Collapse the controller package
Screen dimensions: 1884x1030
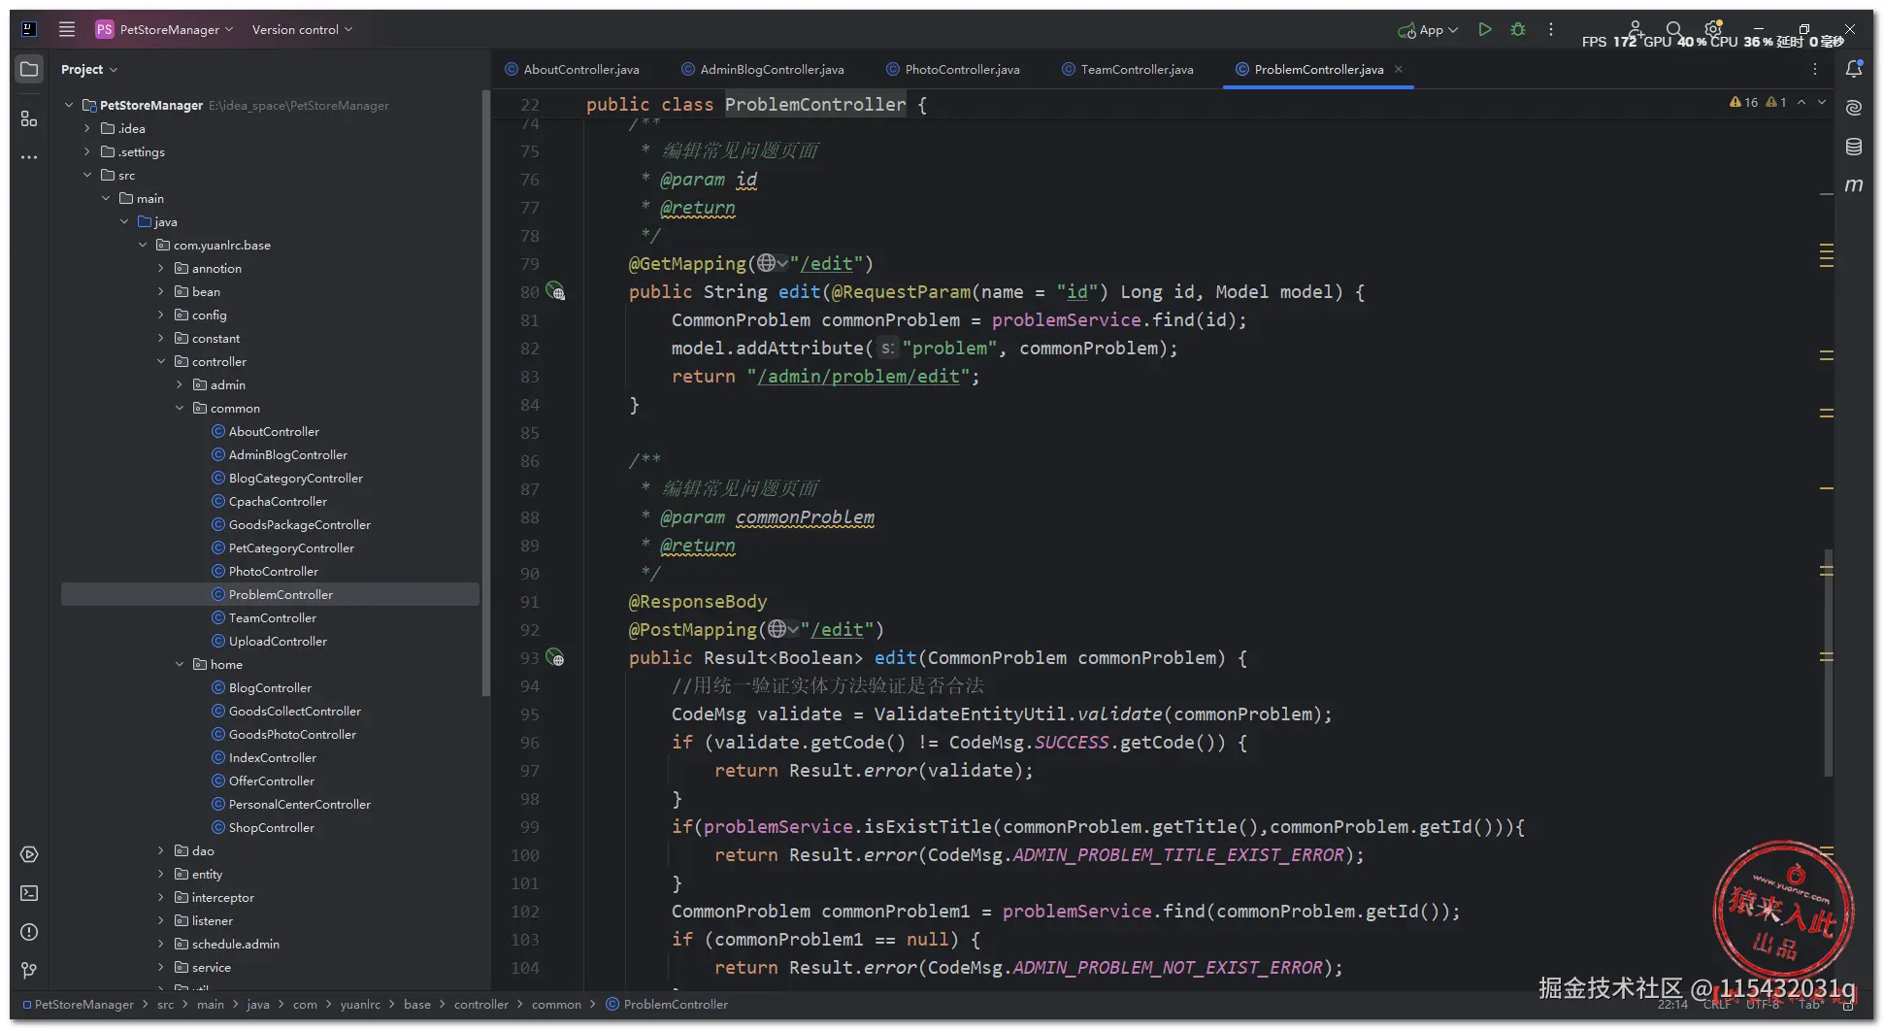coord(161,361)
